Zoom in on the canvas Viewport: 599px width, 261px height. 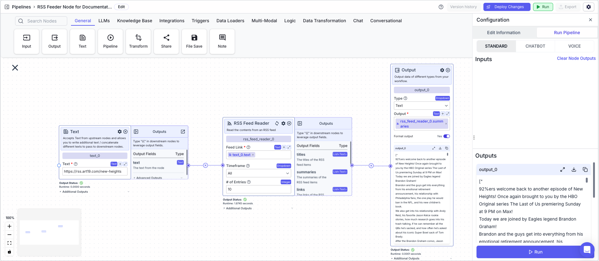pyautogui.click(x=9, y=226)
